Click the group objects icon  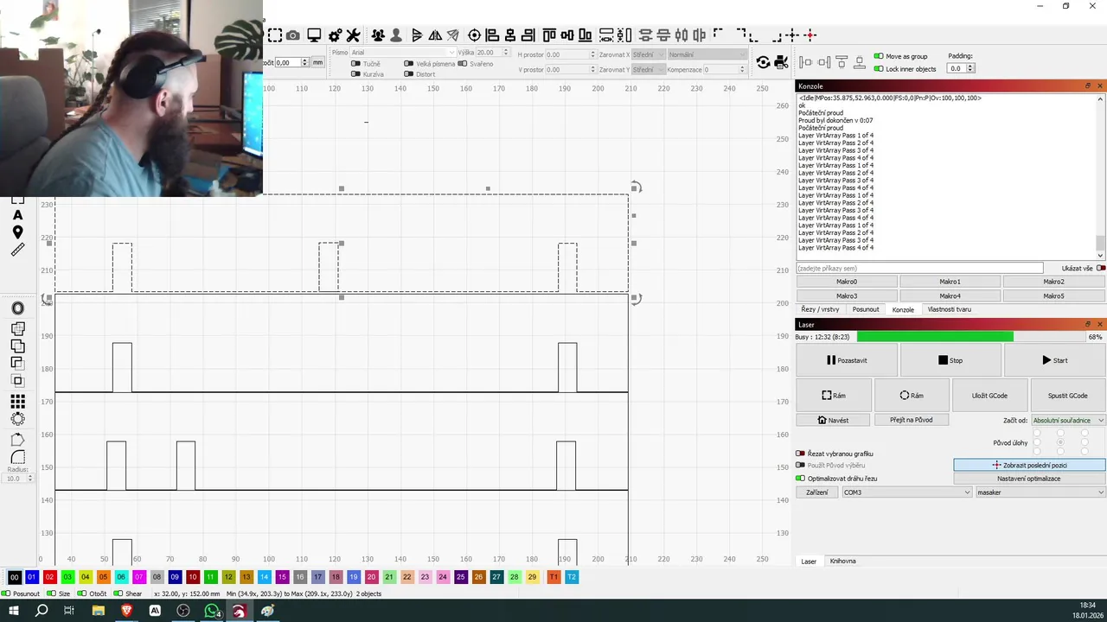[x=378, y=35]
